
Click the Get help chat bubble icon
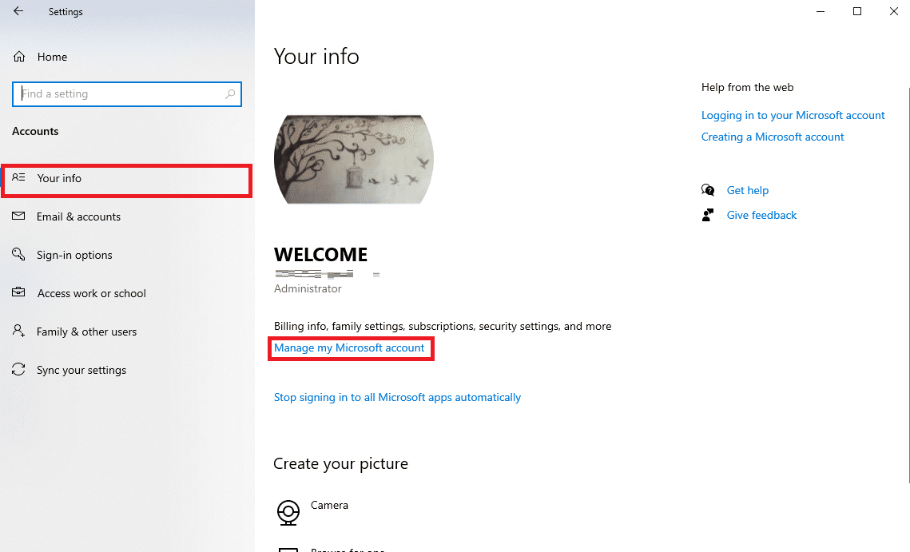tap(707, 190)
